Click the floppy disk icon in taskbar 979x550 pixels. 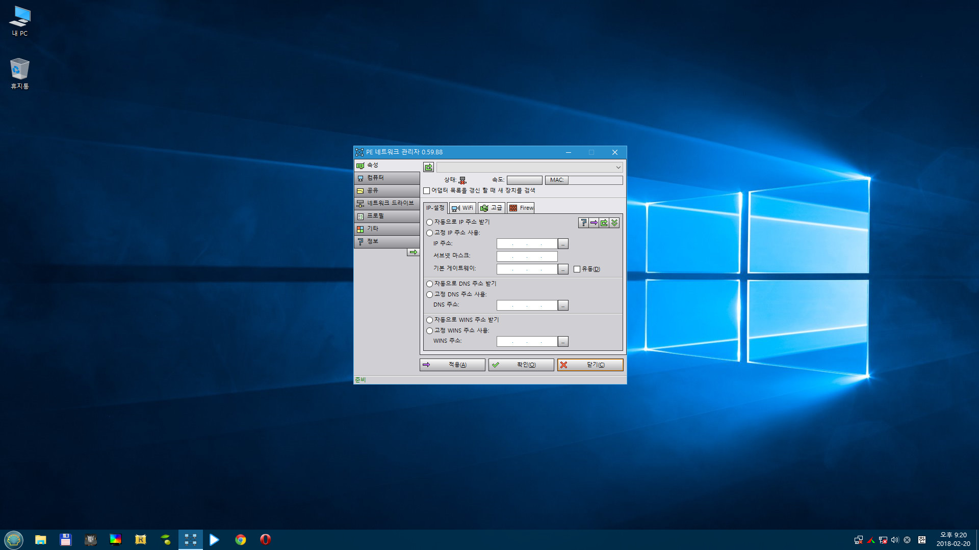click(x=66, y=540)
